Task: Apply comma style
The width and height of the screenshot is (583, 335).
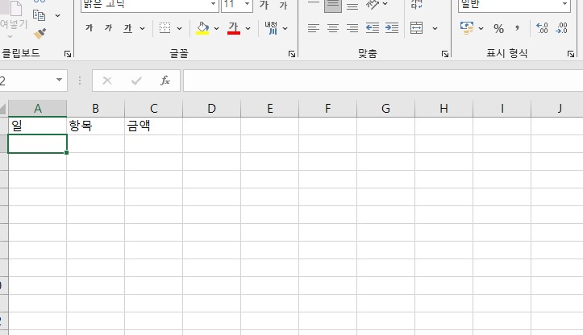Action: pyautogui.click(x=517, y=28)
